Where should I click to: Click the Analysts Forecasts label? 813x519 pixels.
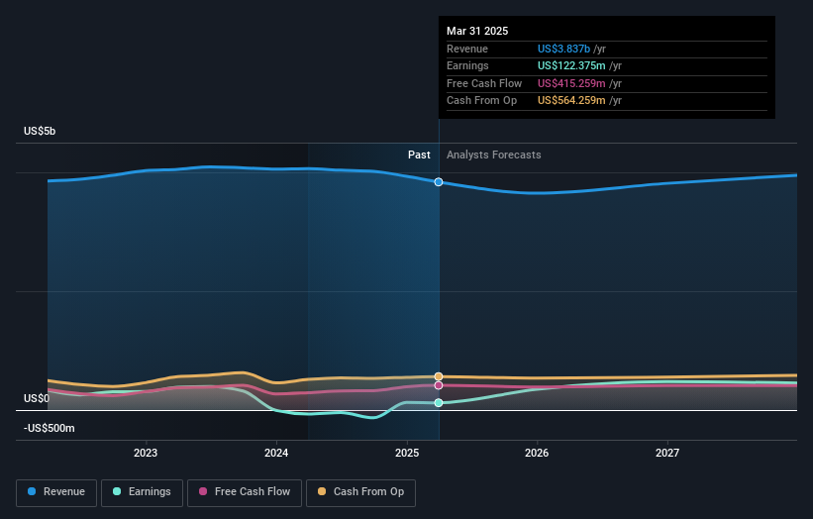[493, 156]
